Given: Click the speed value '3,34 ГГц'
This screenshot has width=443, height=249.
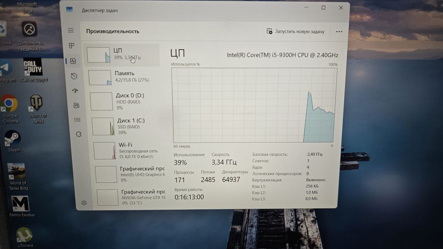Looking at the screenshot, I should click(x=224, y=162).
